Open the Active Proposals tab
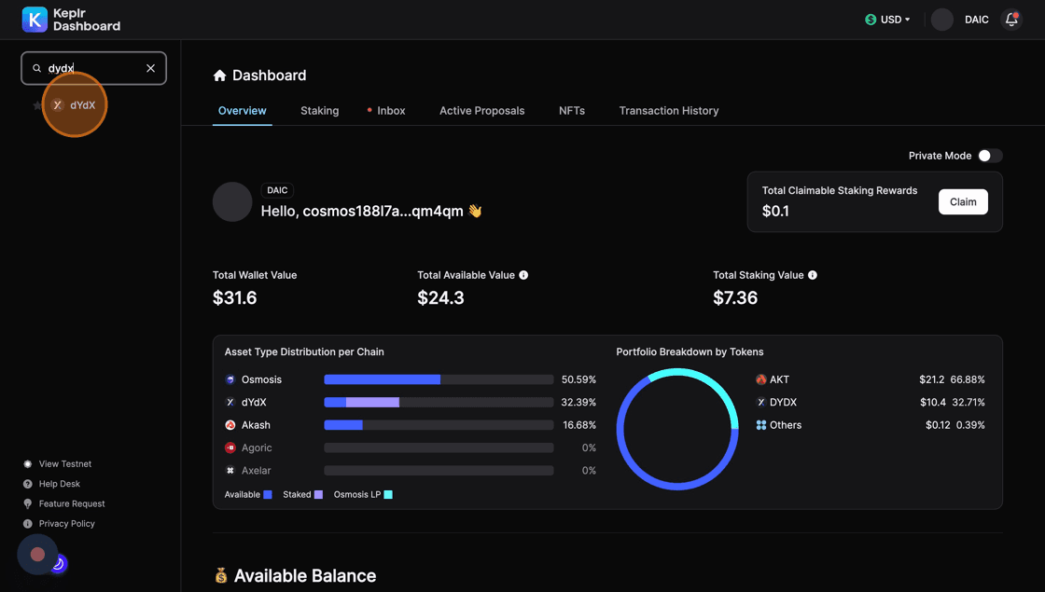The width and height of the screenshot is (1045, 592). tap(481, 111)
